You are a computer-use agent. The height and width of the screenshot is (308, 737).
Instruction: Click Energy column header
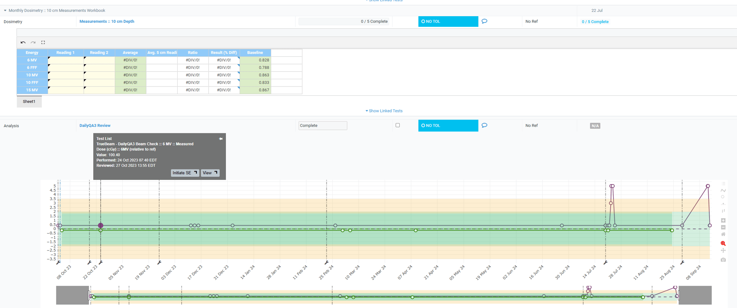tap(32, 53)
